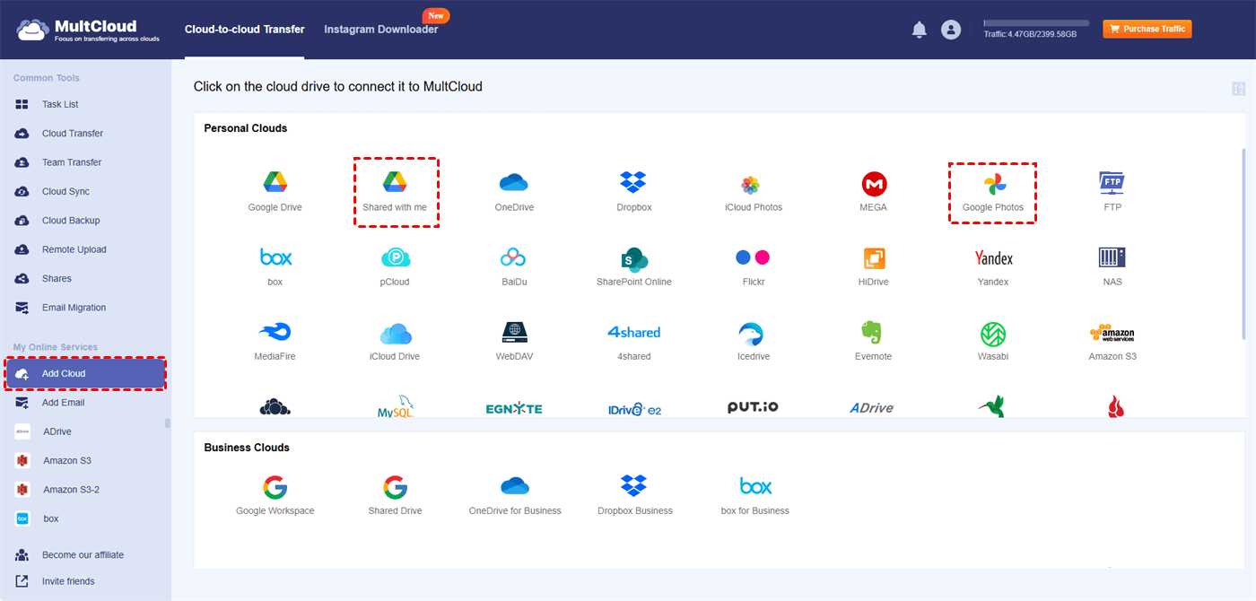The width and height of the screenshot is (1256, 601).
Task: Switch to Cloud-to-cloud Transfer tab
Action: (x=244, y=30)
